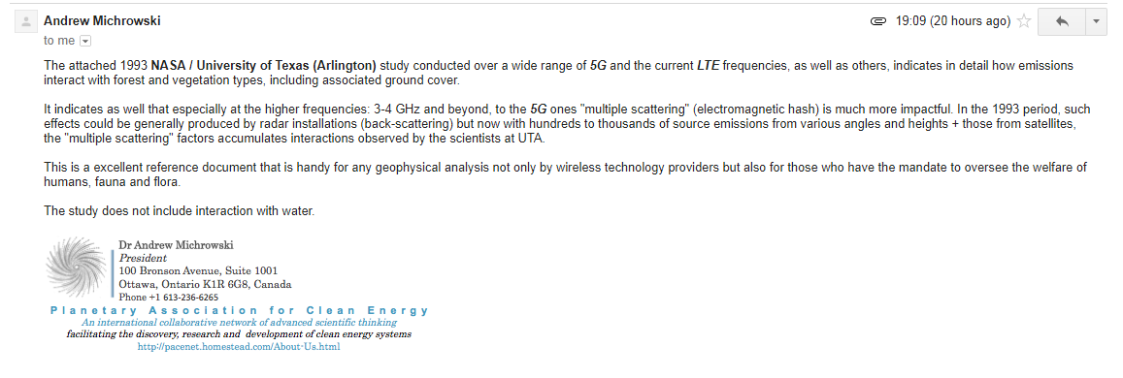Click the tagline 'An international collaborative network'
1123x378 pixels.
[239, 323]
